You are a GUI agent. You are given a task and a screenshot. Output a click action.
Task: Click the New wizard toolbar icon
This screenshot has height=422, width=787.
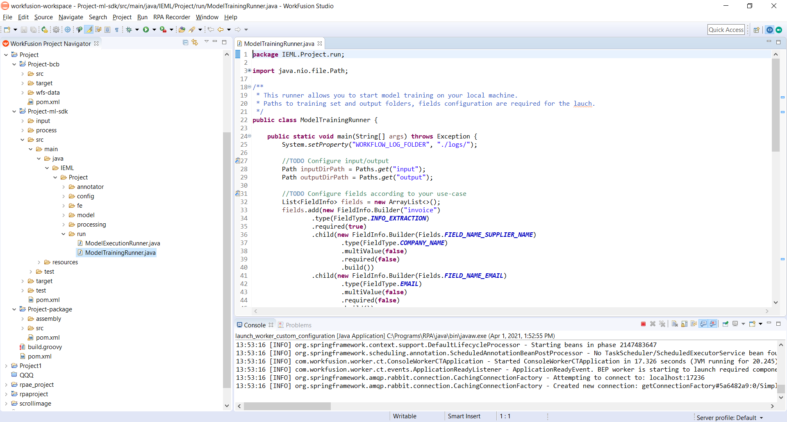[7, 29]
